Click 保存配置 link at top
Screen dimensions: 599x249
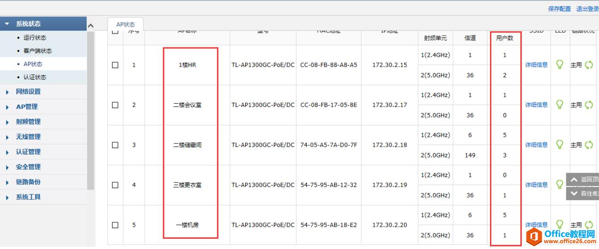point(559,9)
